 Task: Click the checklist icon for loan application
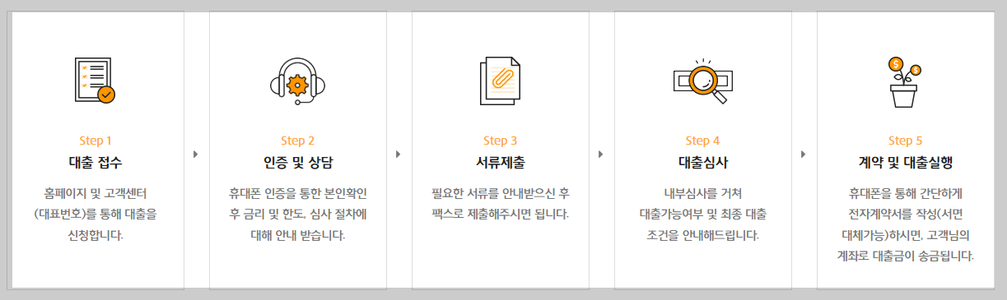click(96, 81)
